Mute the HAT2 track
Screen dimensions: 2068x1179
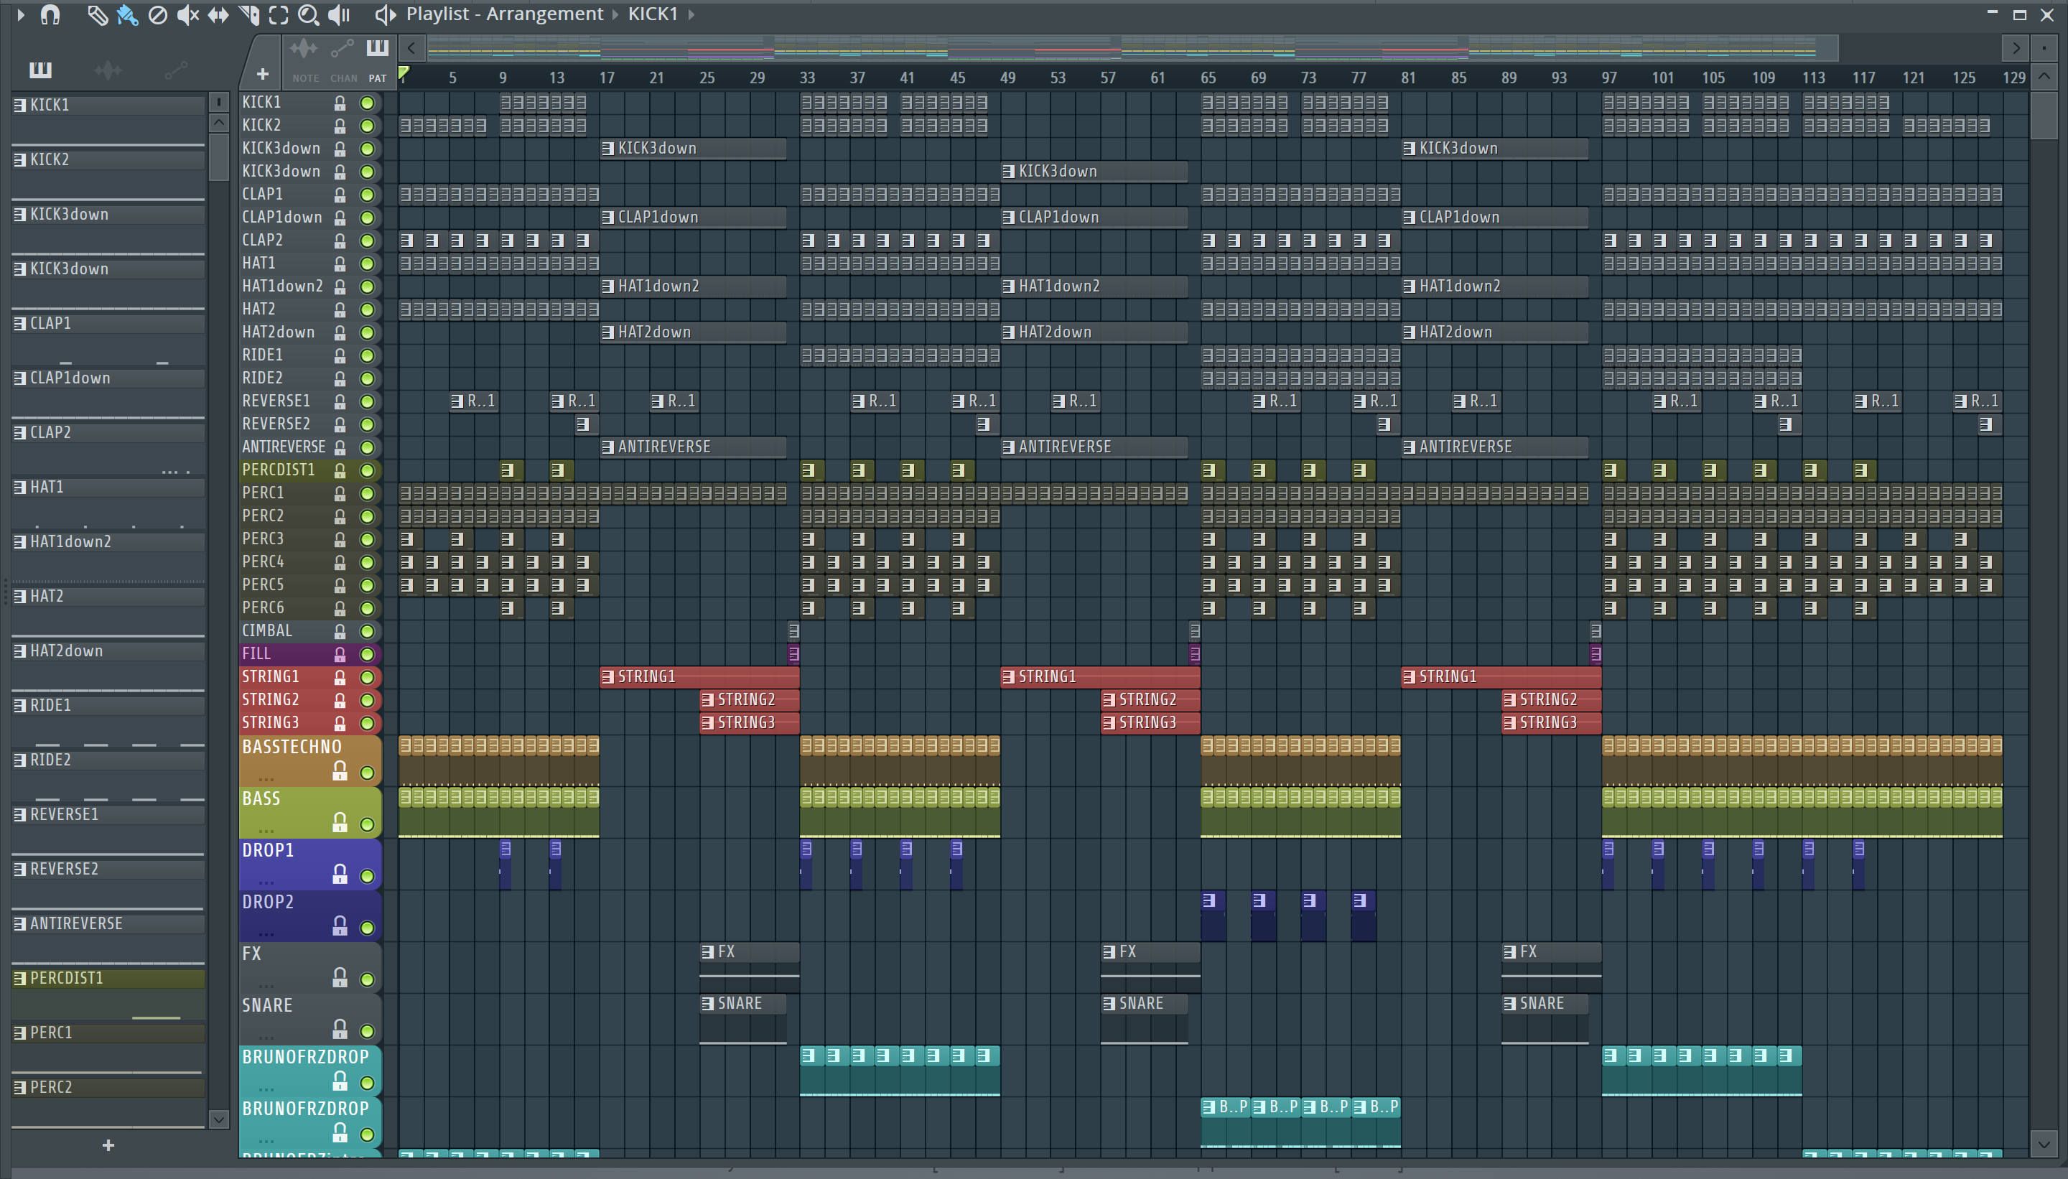367,310
